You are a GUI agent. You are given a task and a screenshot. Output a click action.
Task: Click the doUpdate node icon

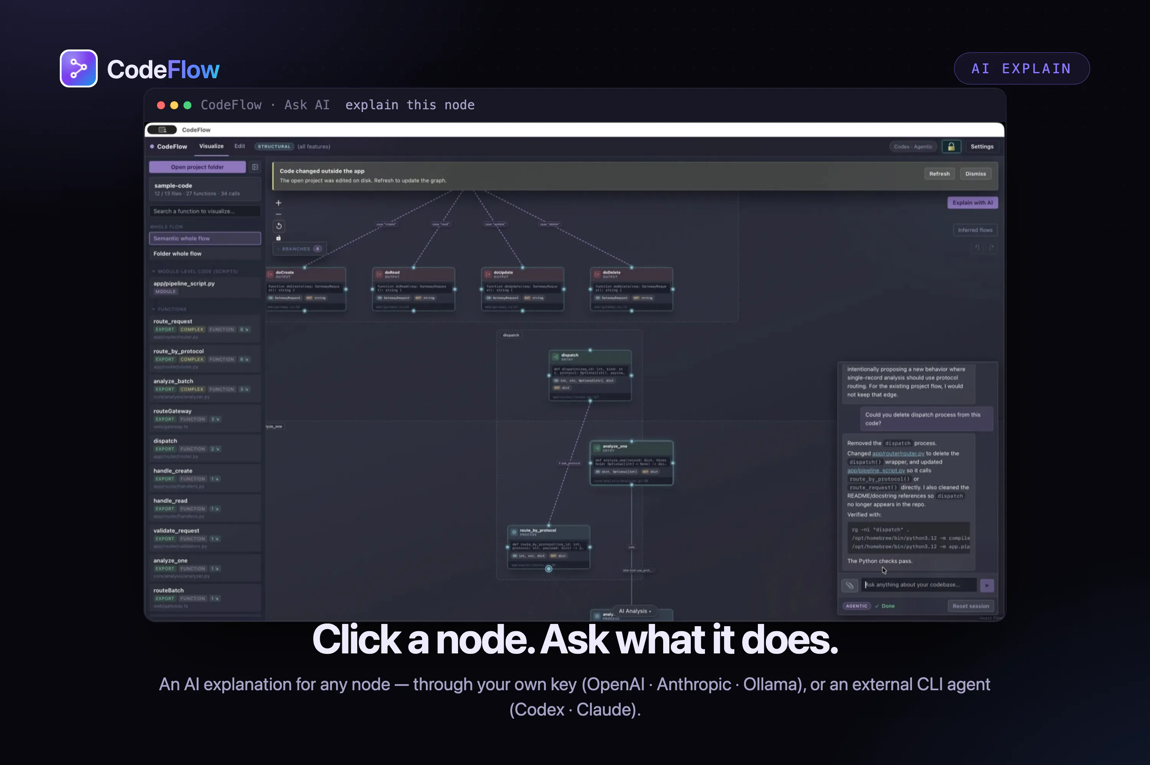(488, 274)
